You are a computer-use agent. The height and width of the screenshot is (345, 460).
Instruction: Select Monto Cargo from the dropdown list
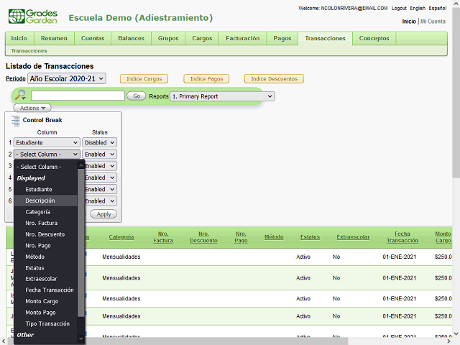pos(45,301)
